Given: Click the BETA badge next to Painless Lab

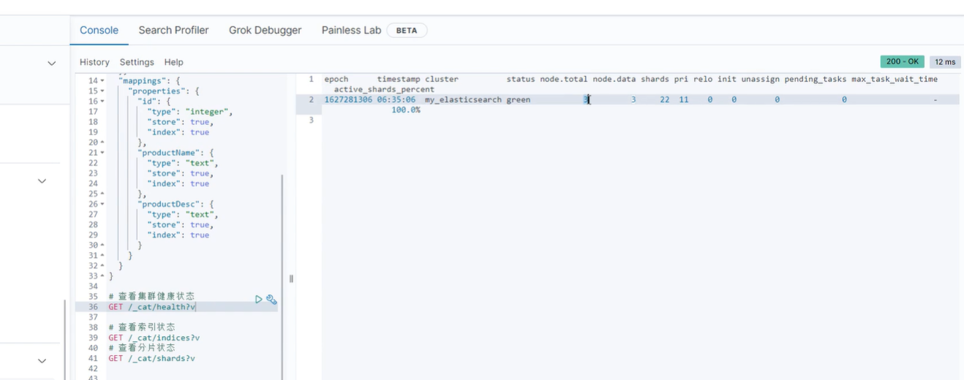Looking at the screenshot, I should [407, 31].
